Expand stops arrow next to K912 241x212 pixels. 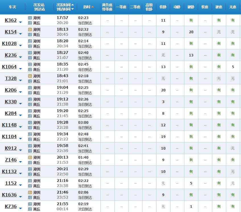point(20,150)
